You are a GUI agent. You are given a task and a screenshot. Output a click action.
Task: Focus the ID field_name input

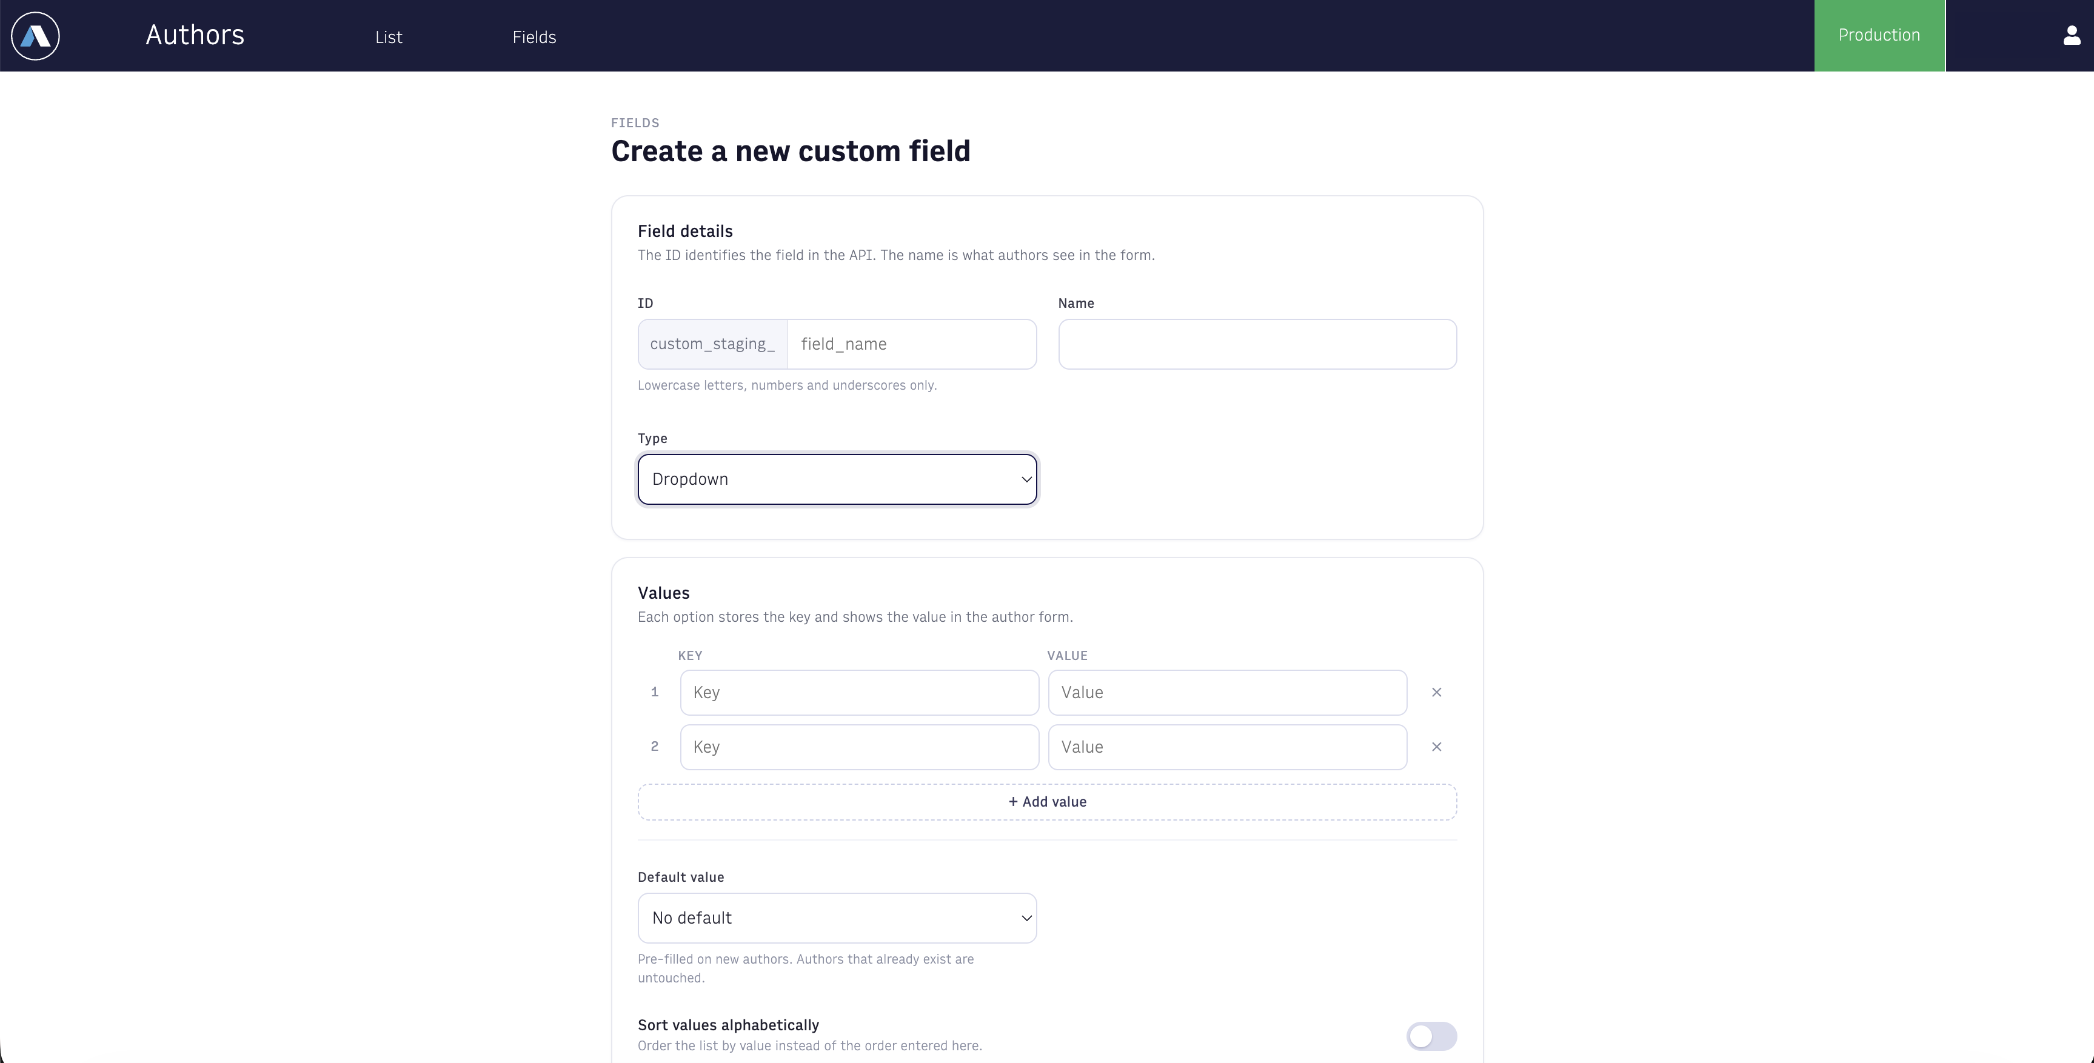(912, 345)
